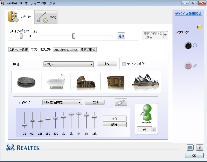Open the 環境 environment dropdown
This screenshot has width=207, height=162.
[x=68, y=64]
